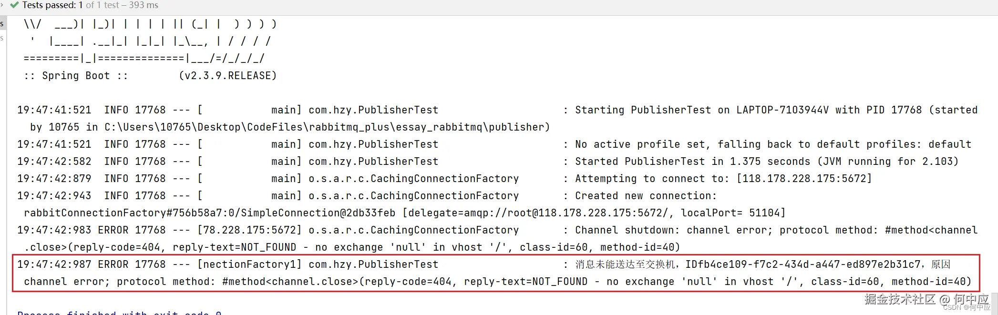
Task: Expand the chevron left of Tests passed
Action: click(x=2, y=5)
